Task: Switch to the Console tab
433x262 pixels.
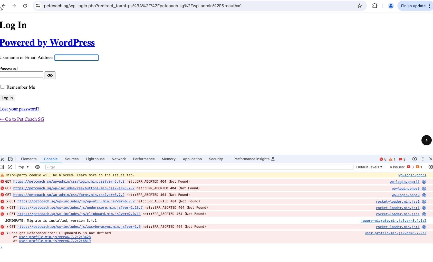Action: coord(51,159)
